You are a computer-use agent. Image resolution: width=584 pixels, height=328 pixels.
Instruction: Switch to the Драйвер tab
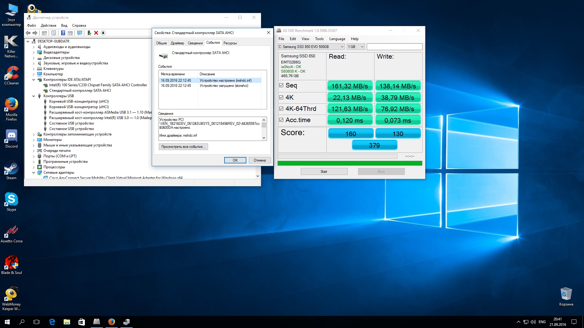click(177, 43)
